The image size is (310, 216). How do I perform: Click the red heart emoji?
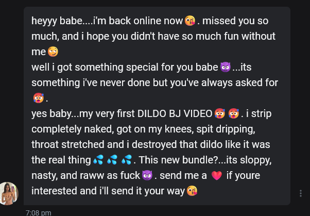point(217,175)
